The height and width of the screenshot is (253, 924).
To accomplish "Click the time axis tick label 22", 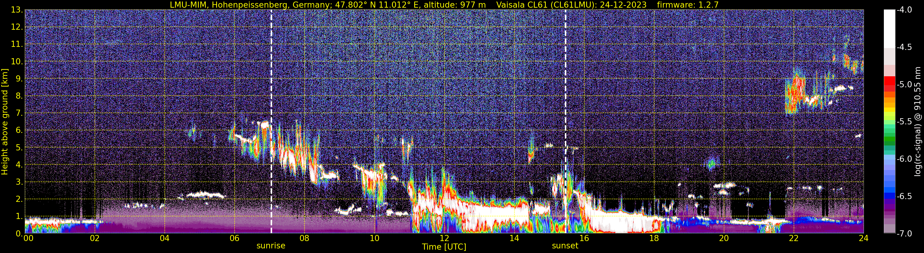I will (794, 238).
